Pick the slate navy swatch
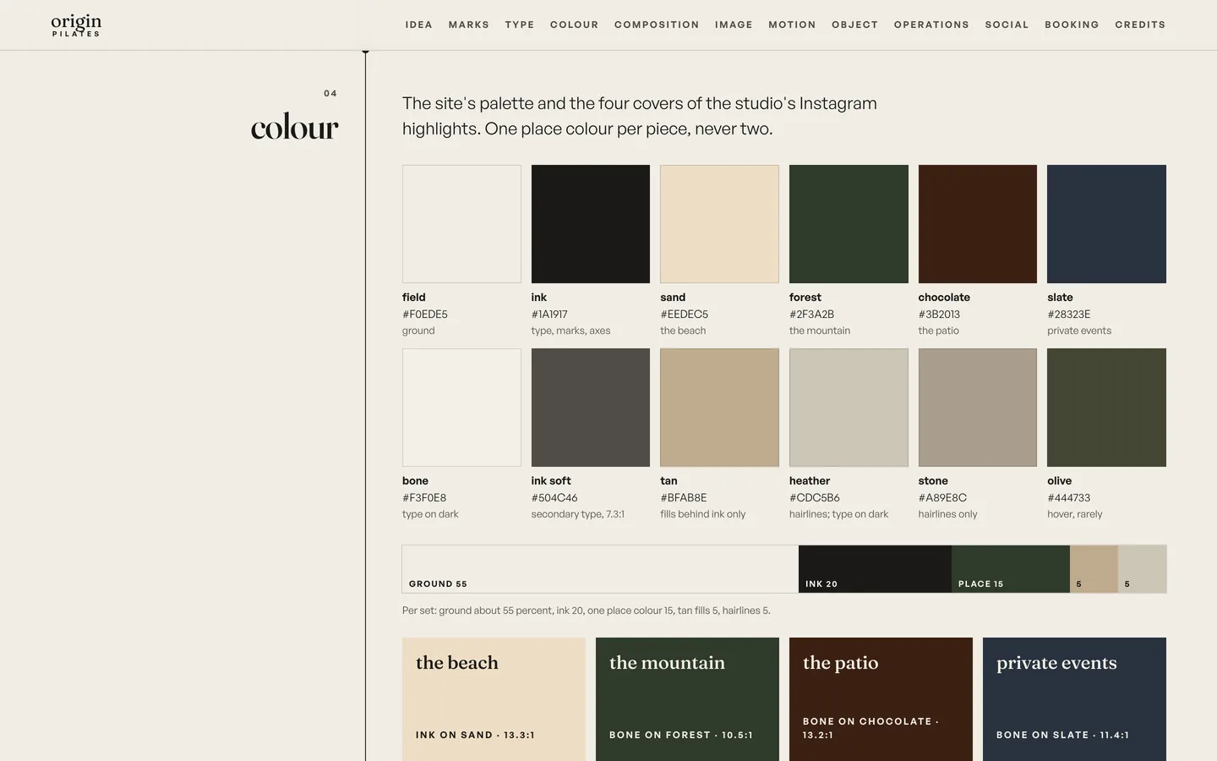The height and width of the screenshot is (761, 1217). [x=1106, y=224]
